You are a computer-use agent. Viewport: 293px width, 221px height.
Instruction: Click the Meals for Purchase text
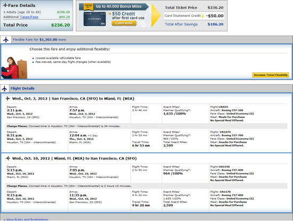pyautogui.click(x=232, y=117)
